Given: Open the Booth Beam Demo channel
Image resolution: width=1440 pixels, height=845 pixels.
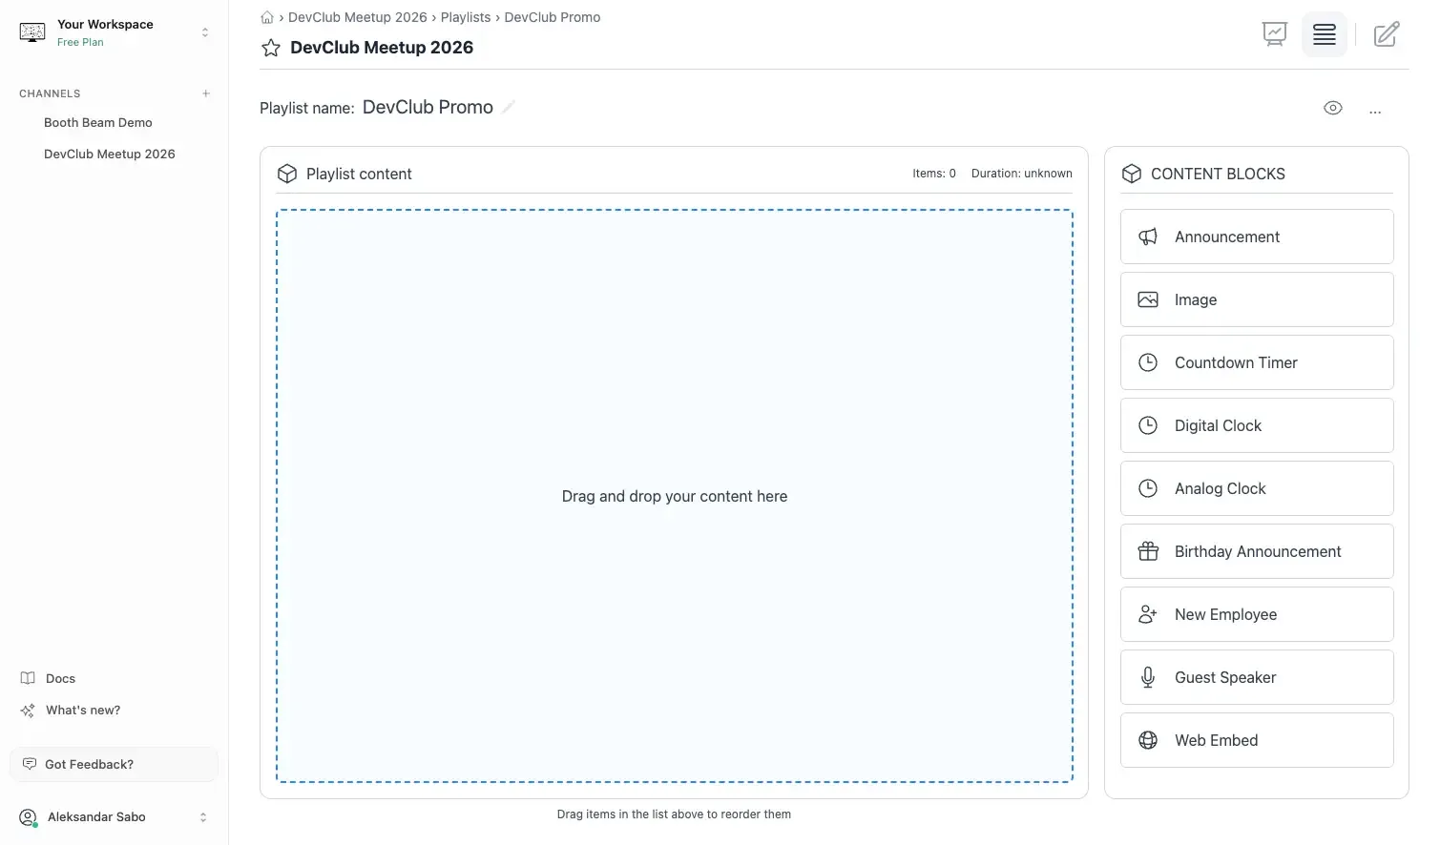Looking at the screenshot, I should [x=98, y=122].
